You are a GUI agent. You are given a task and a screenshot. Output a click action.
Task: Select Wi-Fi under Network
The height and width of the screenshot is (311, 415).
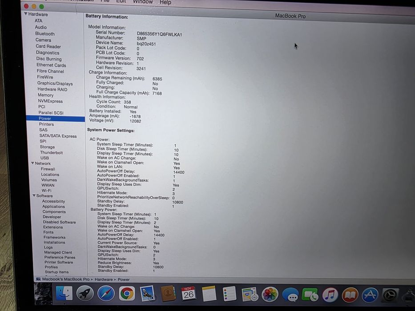(47, 191)
